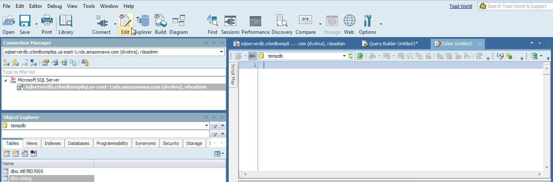Open the Sessions tool
The image size is (553, 182).
tap(230, 24)
